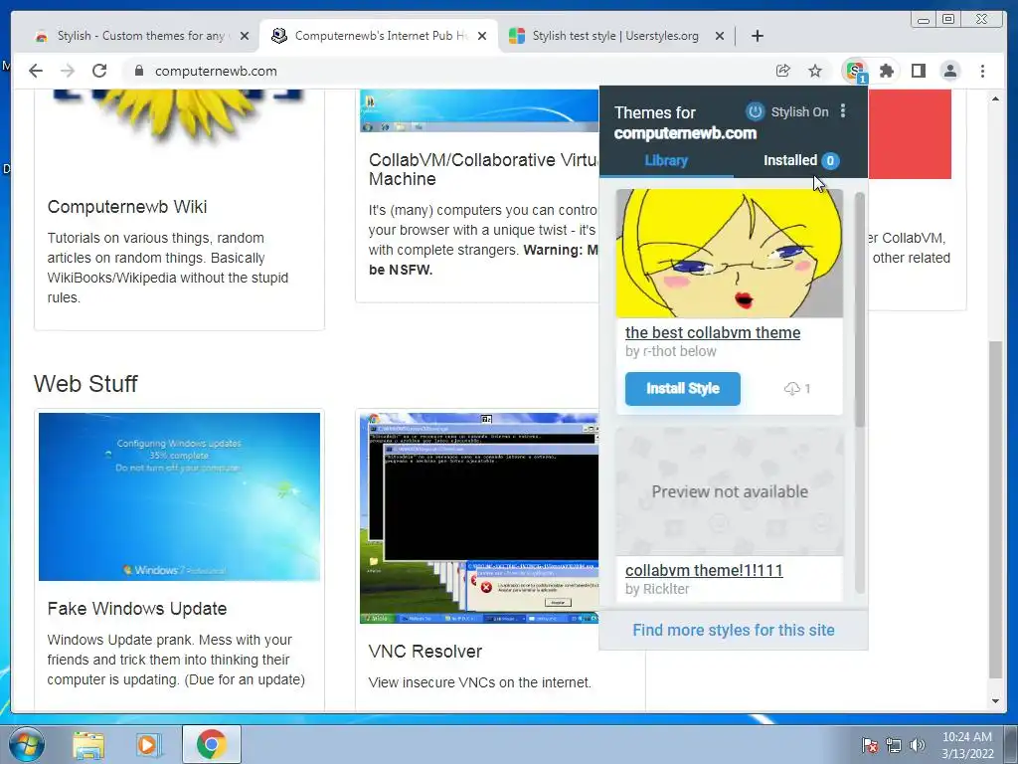Image resolution: width=1018 pixels, height=764 pixels.
Task: Click the VNC Resolver screenshot
Action: (479, 517)
